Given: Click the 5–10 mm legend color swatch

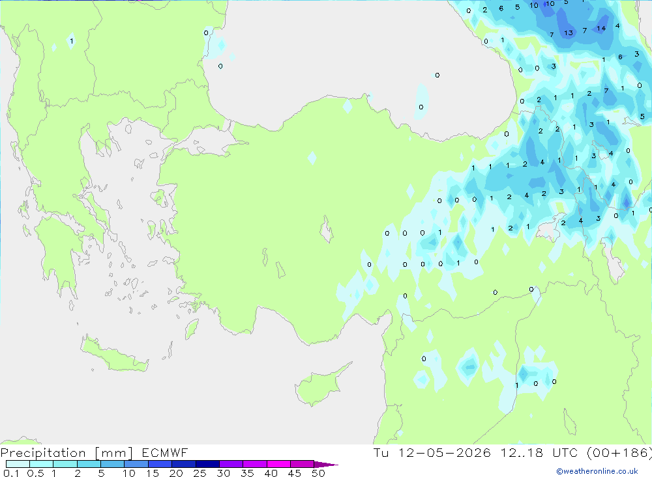Looking at the screenshot, I should pos(112,464).
